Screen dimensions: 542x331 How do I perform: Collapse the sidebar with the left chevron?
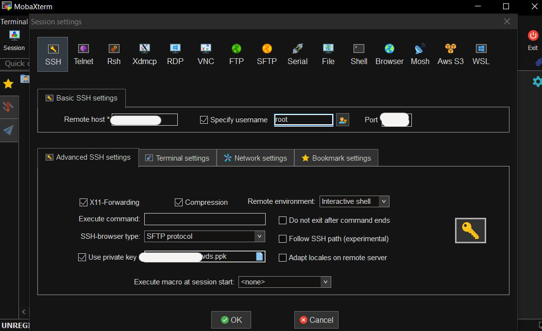point(23,312)
